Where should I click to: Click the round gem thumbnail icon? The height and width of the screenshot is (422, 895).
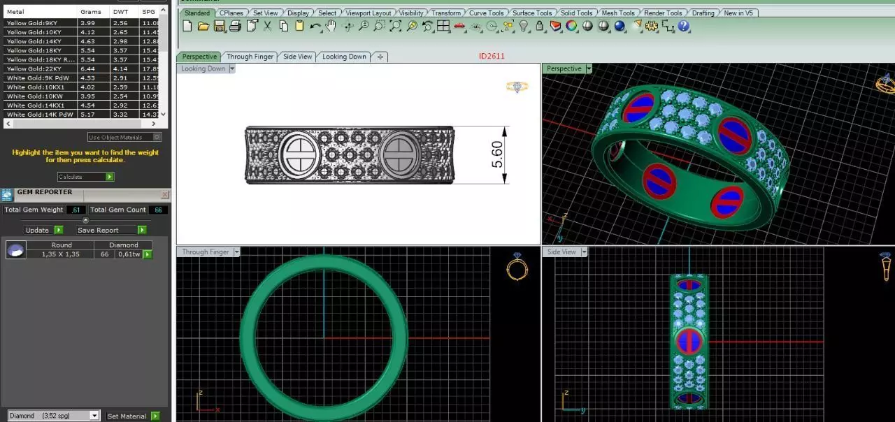tap(16, 249)
